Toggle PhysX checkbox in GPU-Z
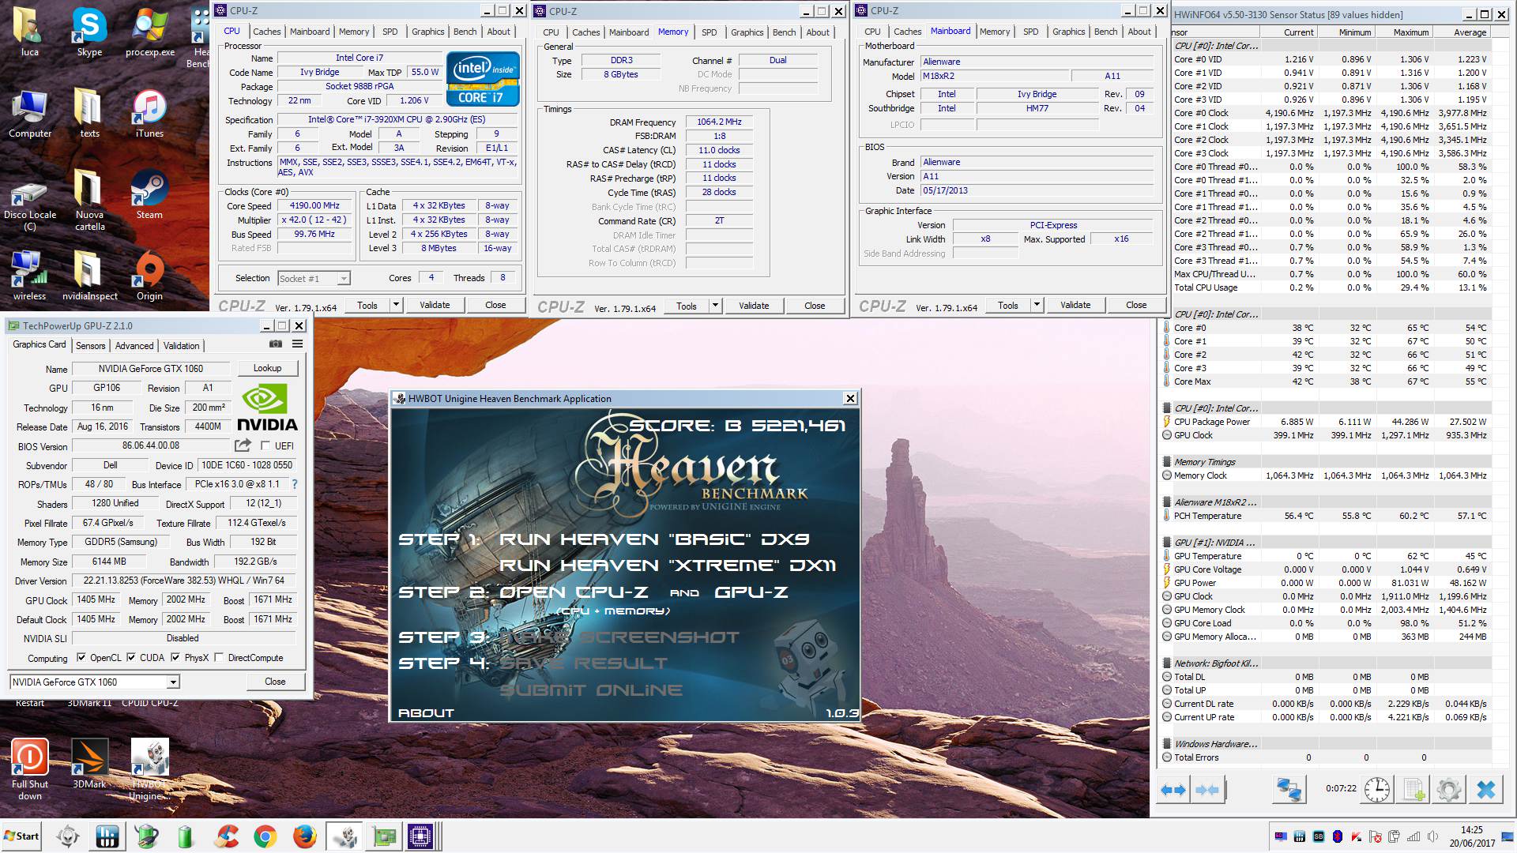This screenshot has height=853, width=1517. [175, 657]
